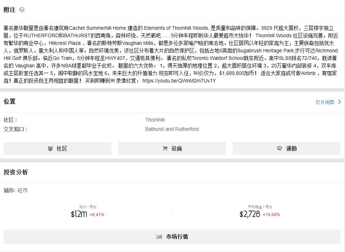
Task: Click the 旺市 city name
Action: click(x=23, y=190)
